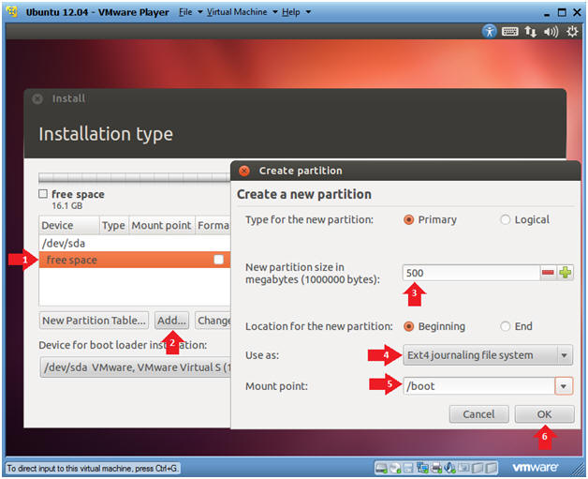This screenshot has height=479, width=588.
Task: Click the printer device status icon
Action: pos(436,468)
